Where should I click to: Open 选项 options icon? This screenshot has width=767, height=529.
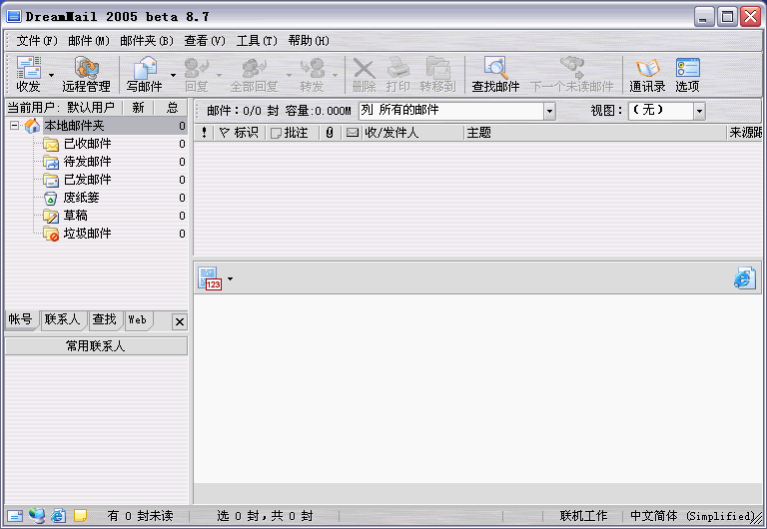pos(688,74)
